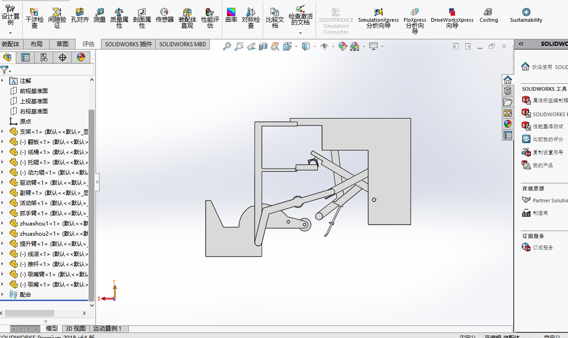Switch to SOLIDWORKS MBD tab
The image size is (568, 338).
(x=183, y=44)
